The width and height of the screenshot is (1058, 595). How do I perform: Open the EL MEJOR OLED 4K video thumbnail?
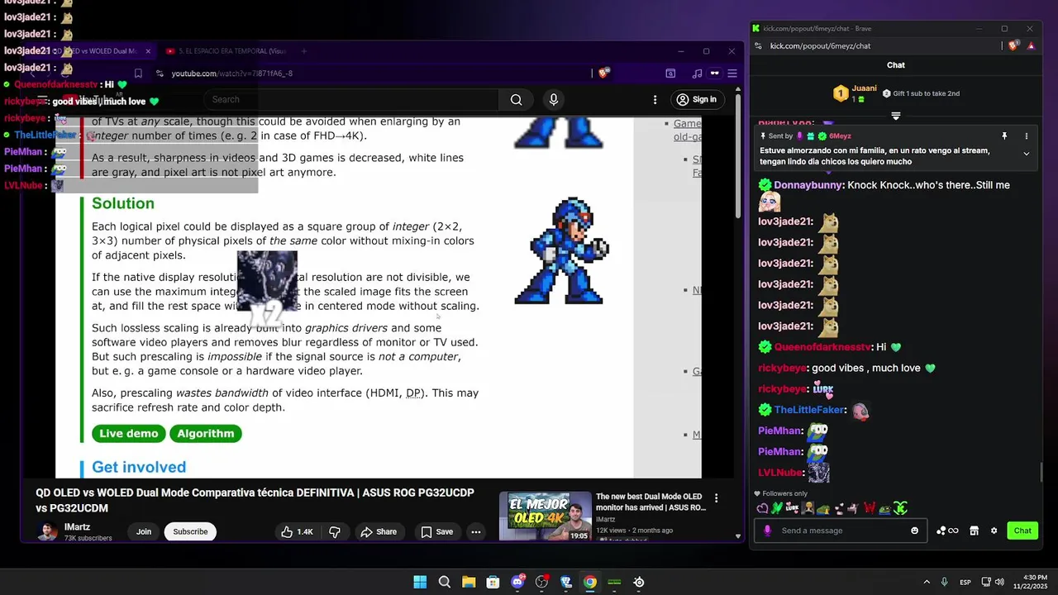(545, 516)
